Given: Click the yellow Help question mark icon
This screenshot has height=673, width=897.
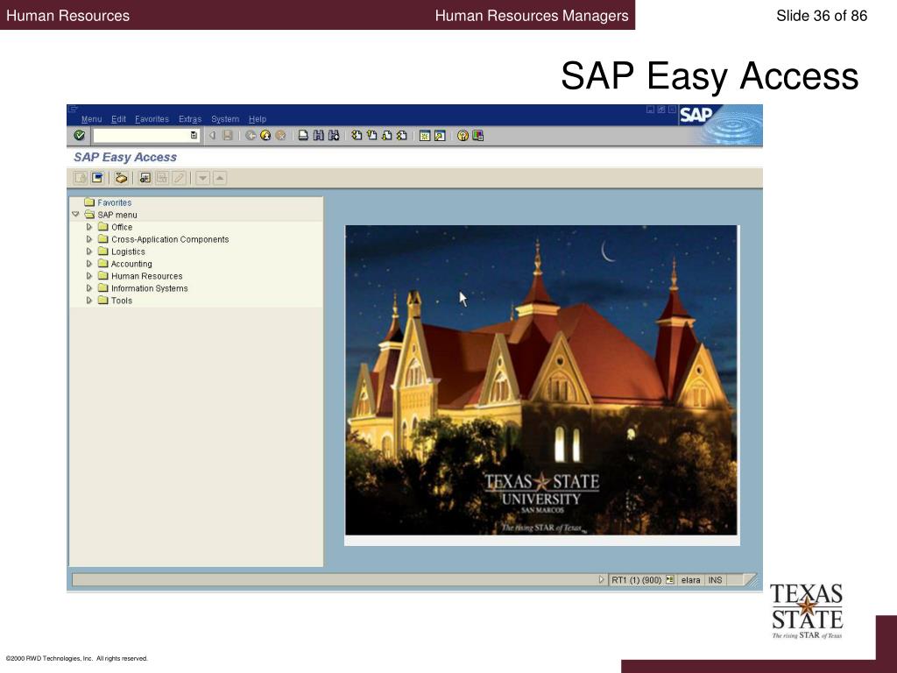Looking at the screenshot, I should point(463,136).
